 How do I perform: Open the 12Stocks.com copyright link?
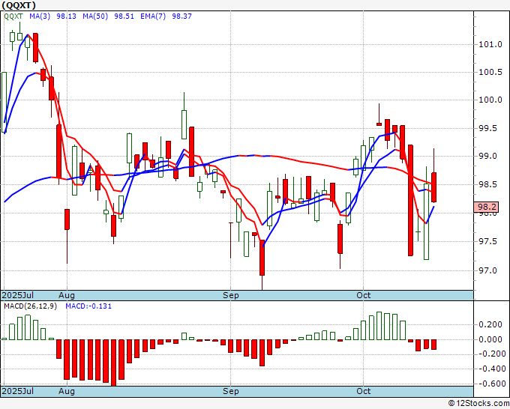tap(478, 404)
